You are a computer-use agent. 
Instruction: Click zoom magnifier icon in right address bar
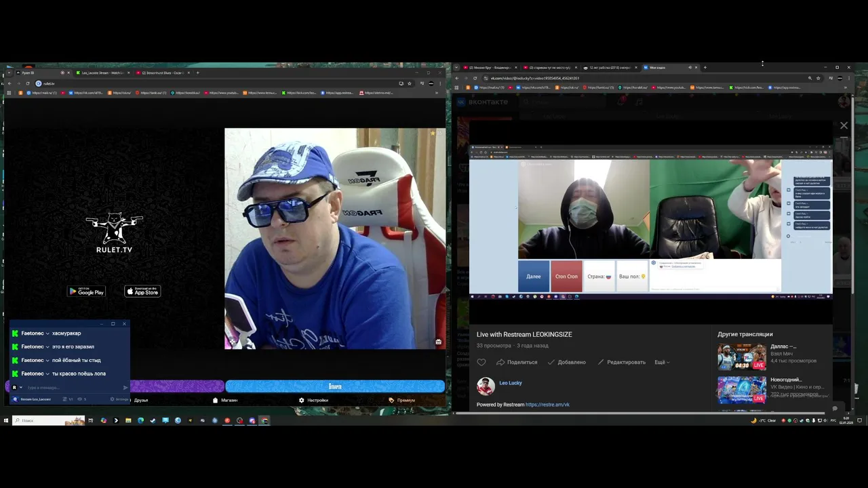(x=810, y=78)
